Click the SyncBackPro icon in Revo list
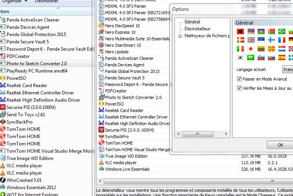 tap(101, 137)
